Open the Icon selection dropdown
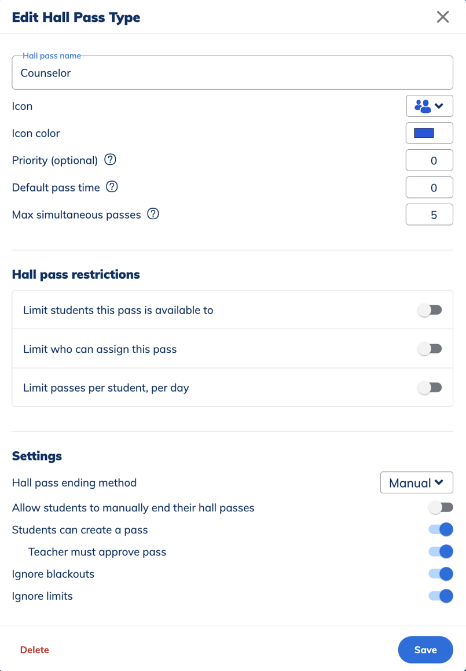The width and height of the screenshot is (466, 671). pos(439,106)
